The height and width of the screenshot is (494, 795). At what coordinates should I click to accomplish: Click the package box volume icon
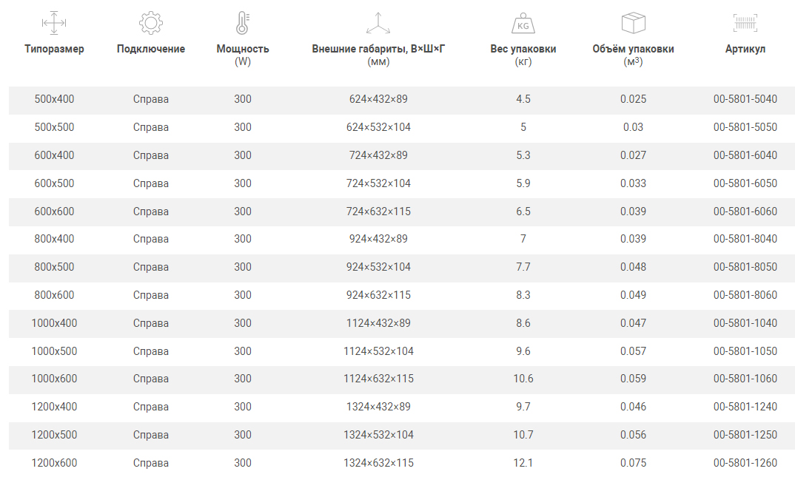coord(633,23)
